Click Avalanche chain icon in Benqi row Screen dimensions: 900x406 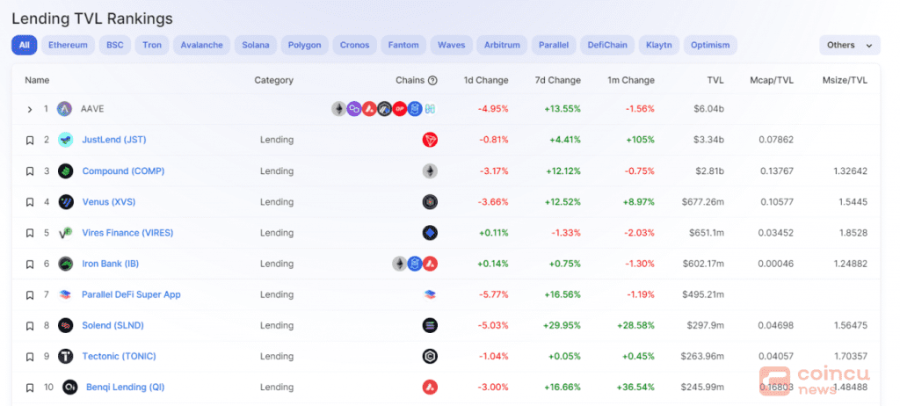click(x=430, y=387)
